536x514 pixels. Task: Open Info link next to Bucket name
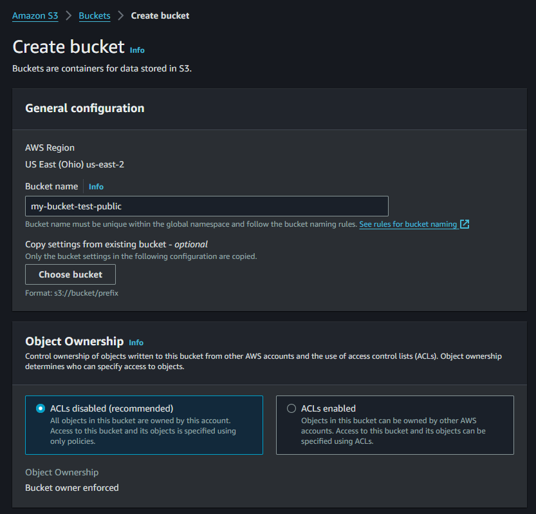click(x=96, y=187)
